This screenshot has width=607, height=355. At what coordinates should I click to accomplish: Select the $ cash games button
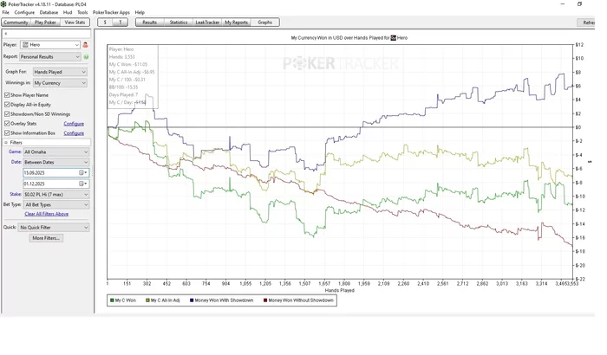[x=105, y=23]
